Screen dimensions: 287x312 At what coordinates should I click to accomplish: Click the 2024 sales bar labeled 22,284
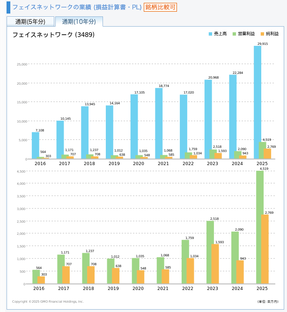click(x=233, y=116)
